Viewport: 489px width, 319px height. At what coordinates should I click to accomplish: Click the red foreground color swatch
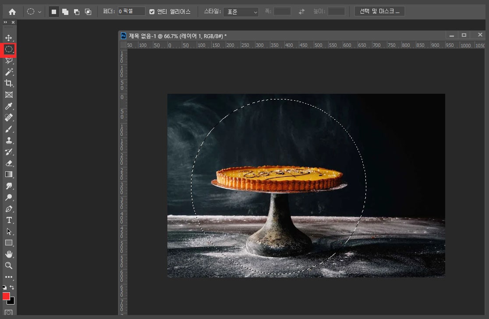click(x=6, y=296)
